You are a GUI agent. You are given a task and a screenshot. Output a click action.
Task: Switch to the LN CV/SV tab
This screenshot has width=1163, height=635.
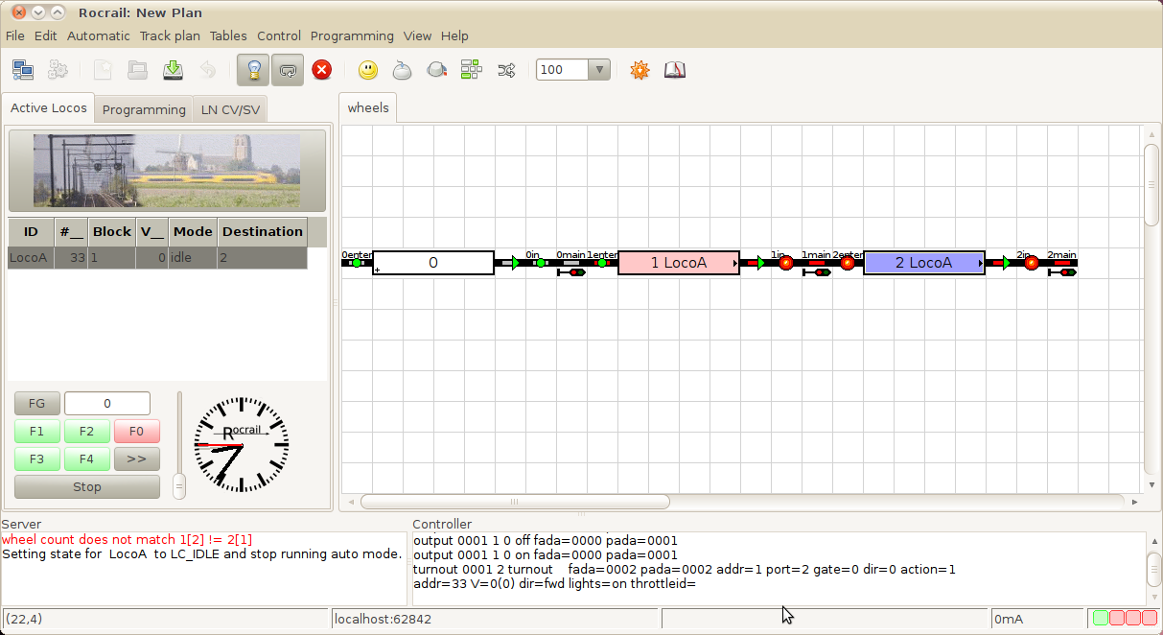coord(230,109)
